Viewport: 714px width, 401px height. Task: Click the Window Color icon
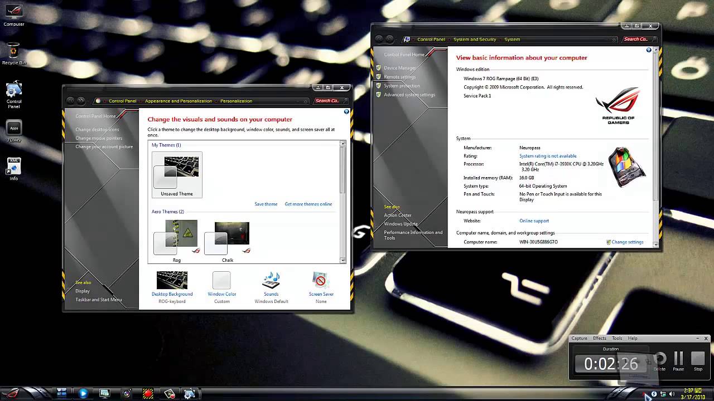tap(221, 280)
